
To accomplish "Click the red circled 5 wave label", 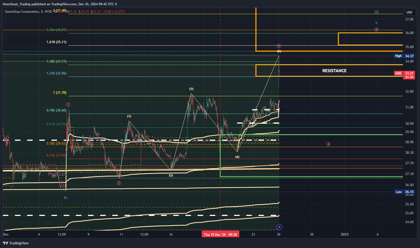I will point(376,30).
